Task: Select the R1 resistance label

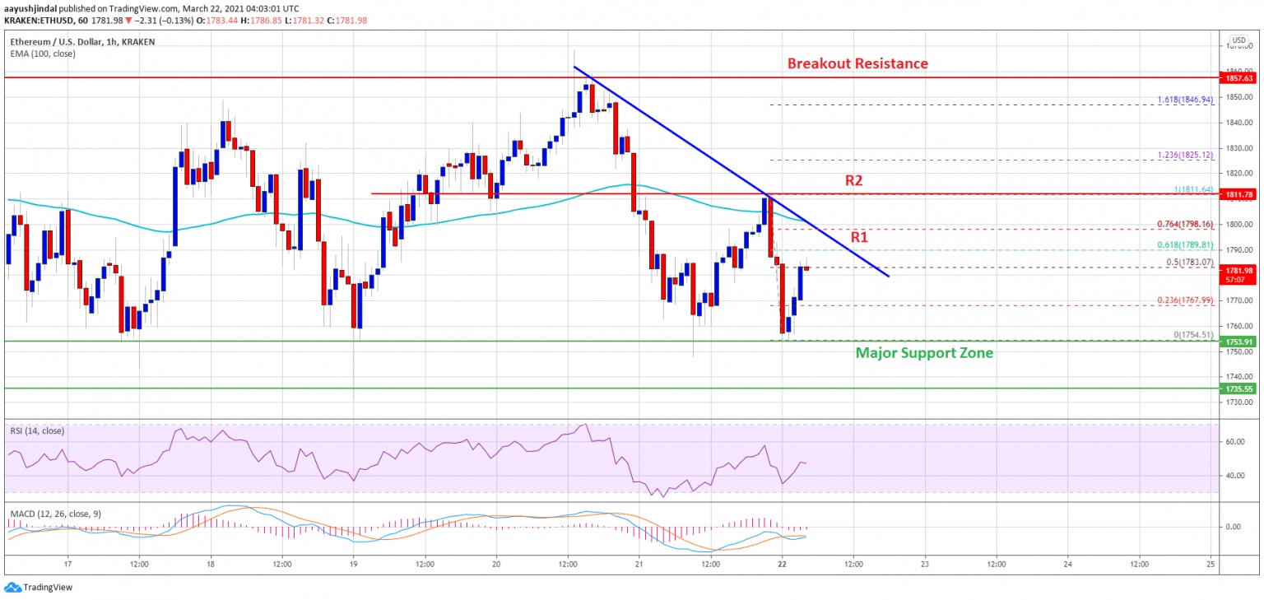Action: click(x=860, y=237)
